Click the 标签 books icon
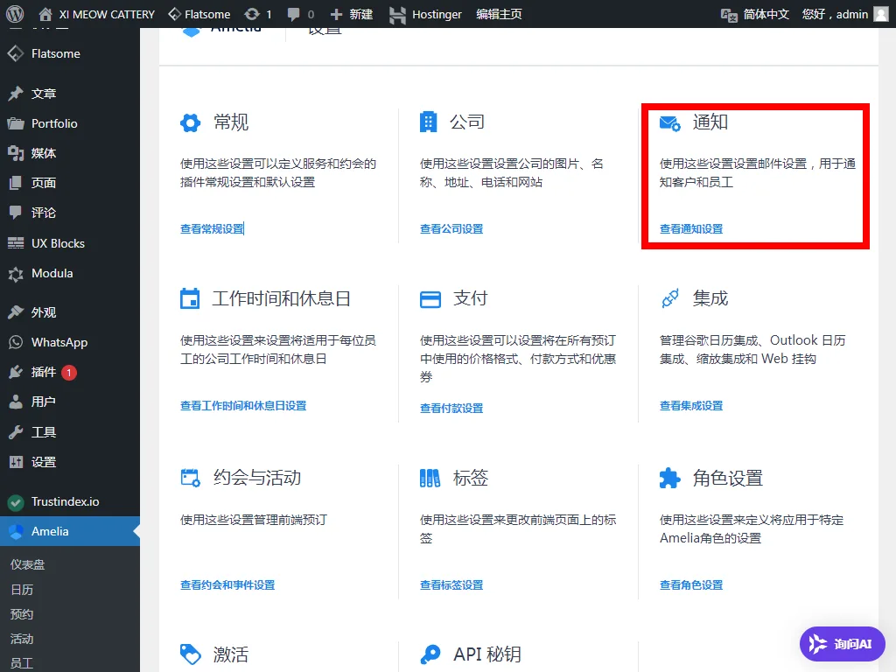The image size is (896, 672). pos(430,478)
